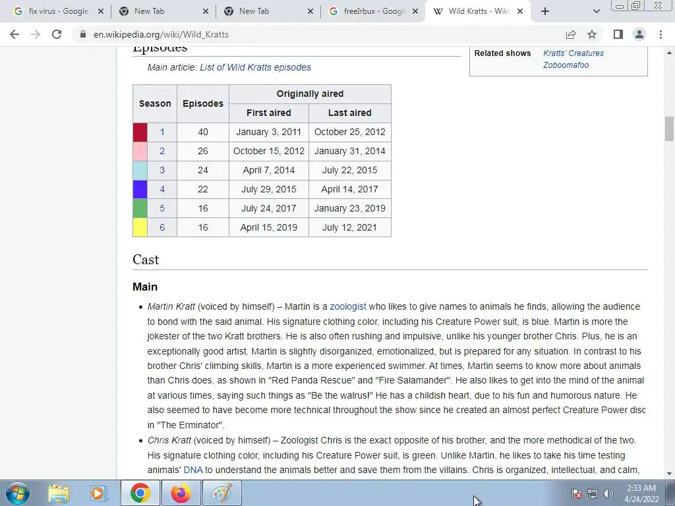
Task: Open Windows Media Player from taskbar
Action: coord(98,493)
